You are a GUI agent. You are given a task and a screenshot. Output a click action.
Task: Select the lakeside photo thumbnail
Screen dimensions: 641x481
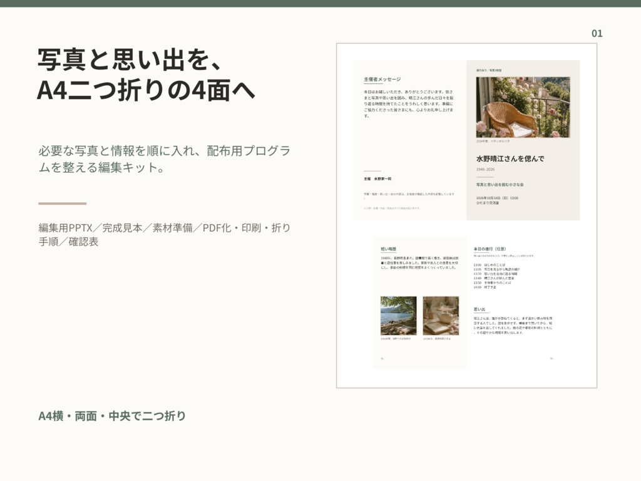pyautogui.click(x=399, y=316)
